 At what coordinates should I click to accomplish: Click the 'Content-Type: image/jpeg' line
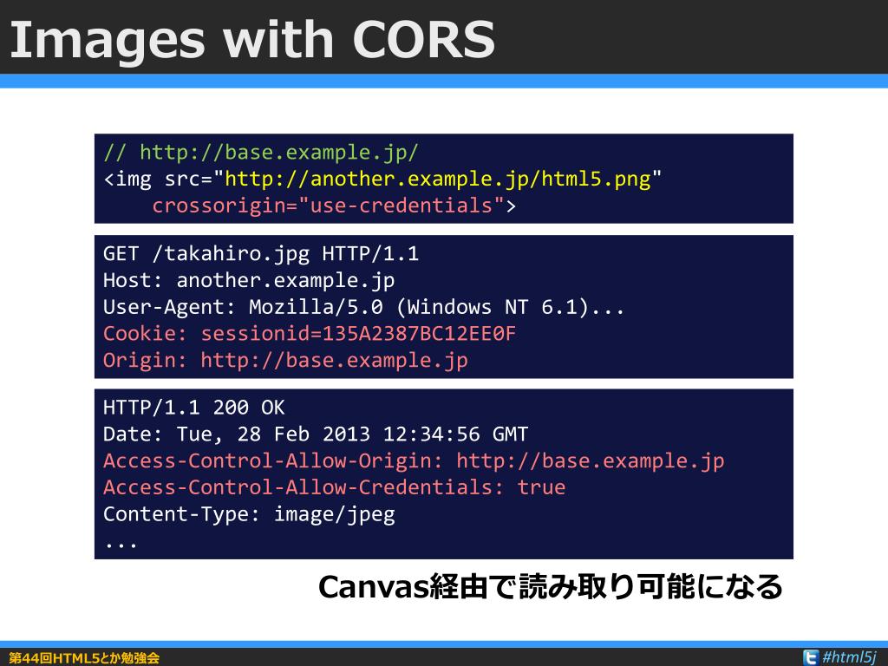point(249,514)
